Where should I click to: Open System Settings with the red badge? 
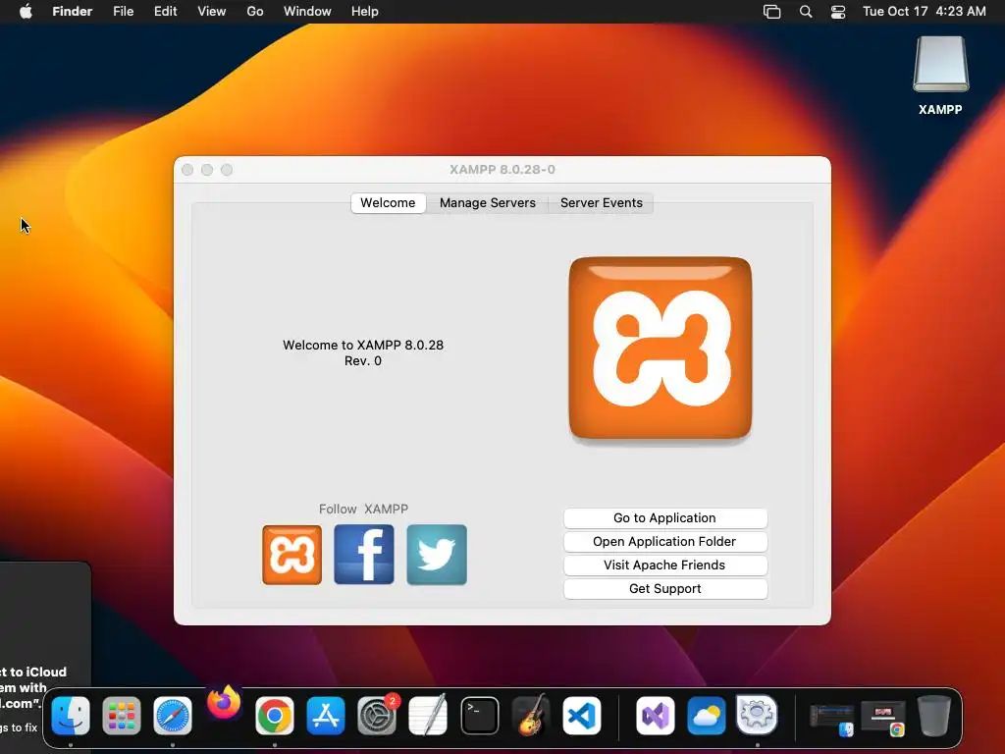click(x=377, y=716)
